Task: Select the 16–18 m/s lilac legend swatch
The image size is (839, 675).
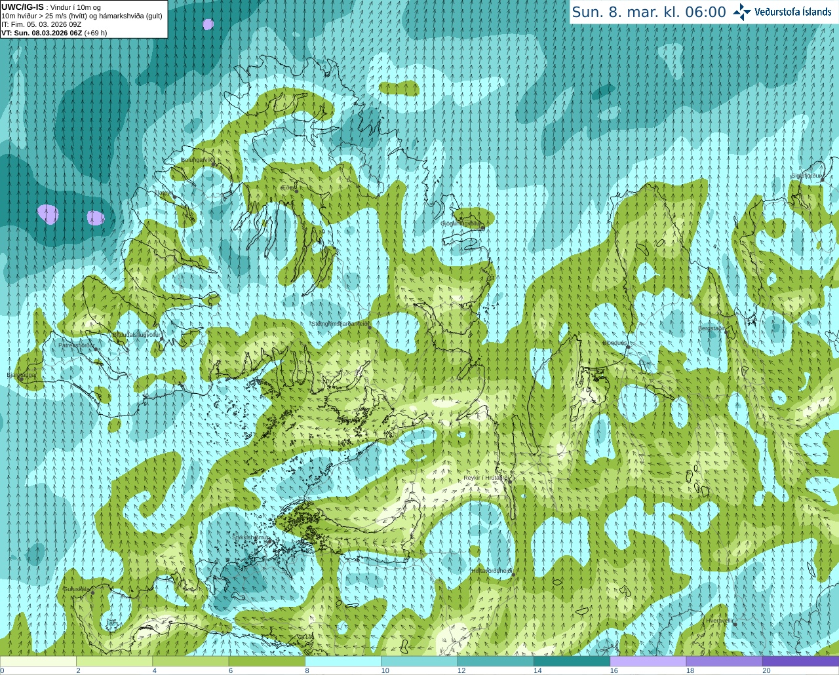Action: click(x=648, y=661)
